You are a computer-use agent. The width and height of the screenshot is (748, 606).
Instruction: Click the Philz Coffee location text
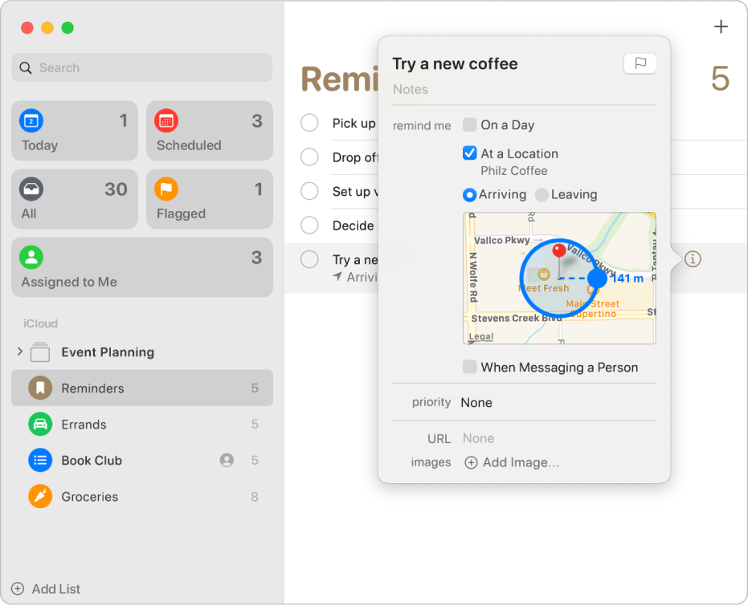(x=513, y=170)
